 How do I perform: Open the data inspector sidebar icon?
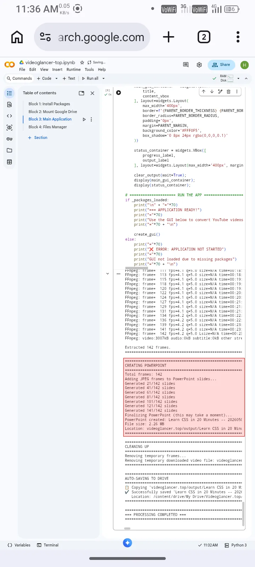point(10,128)
